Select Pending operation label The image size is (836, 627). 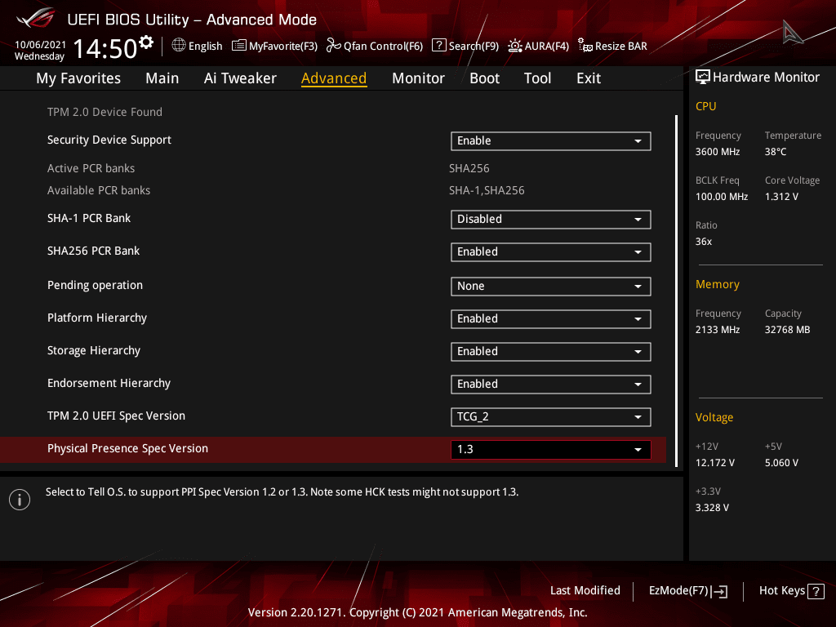coord(95,285)
